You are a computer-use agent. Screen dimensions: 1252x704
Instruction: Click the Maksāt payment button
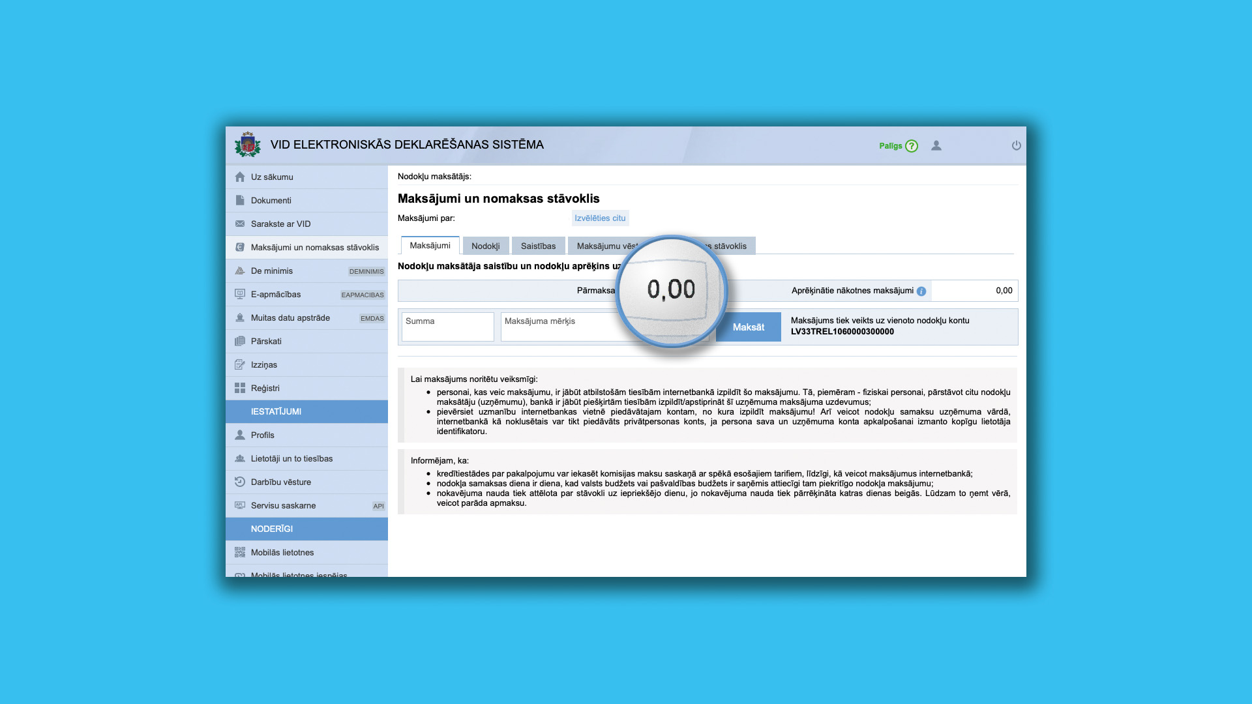[x=748, y=327]
